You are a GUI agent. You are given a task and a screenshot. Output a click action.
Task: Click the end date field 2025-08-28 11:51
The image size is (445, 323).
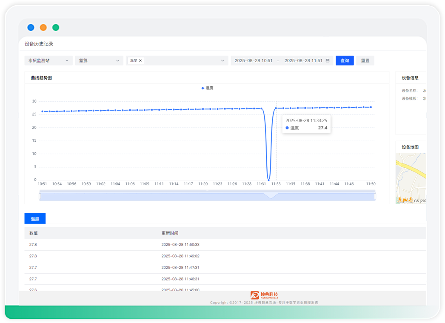(303, 61)
